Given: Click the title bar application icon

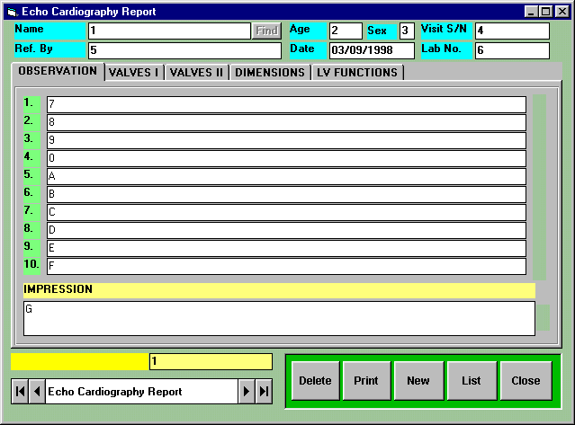Looking at the screenshot, I should pyautogui.click(x=12, y=12).
